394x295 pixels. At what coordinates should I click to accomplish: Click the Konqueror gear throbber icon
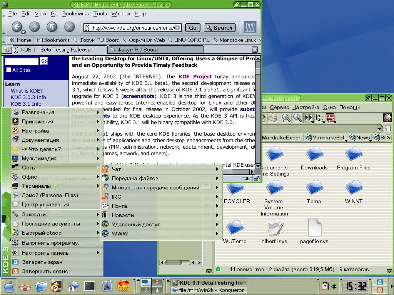pyautogui.click(x=387, y=118)
